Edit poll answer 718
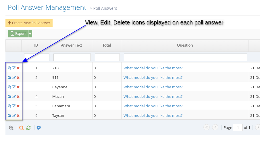This screenshot has width=260, height=141. tap(14, 68)
